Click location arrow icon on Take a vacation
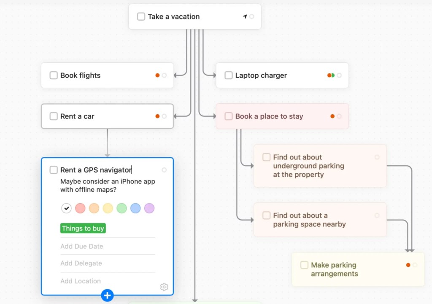Viewport: 432px width, 304px height. pos(245,16)
